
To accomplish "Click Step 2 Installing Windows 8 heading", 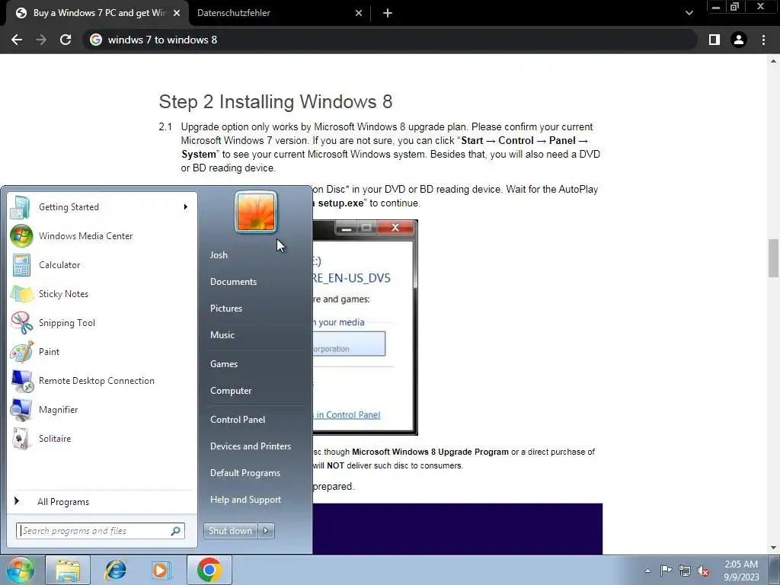I will [276, 101].
